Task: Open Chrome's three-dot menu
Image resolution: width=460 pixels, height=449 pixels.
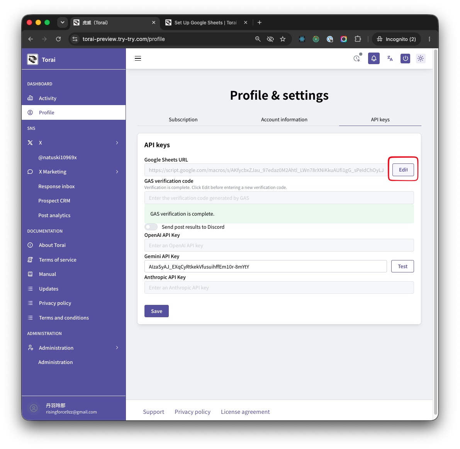Action: [429, 39]
